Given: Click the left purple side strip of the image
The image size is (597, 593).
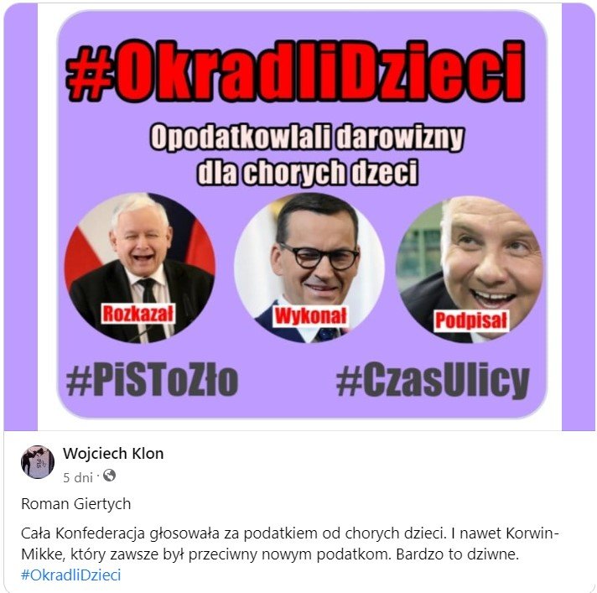Looking at the screenshot, I should [x=21, y=217].
